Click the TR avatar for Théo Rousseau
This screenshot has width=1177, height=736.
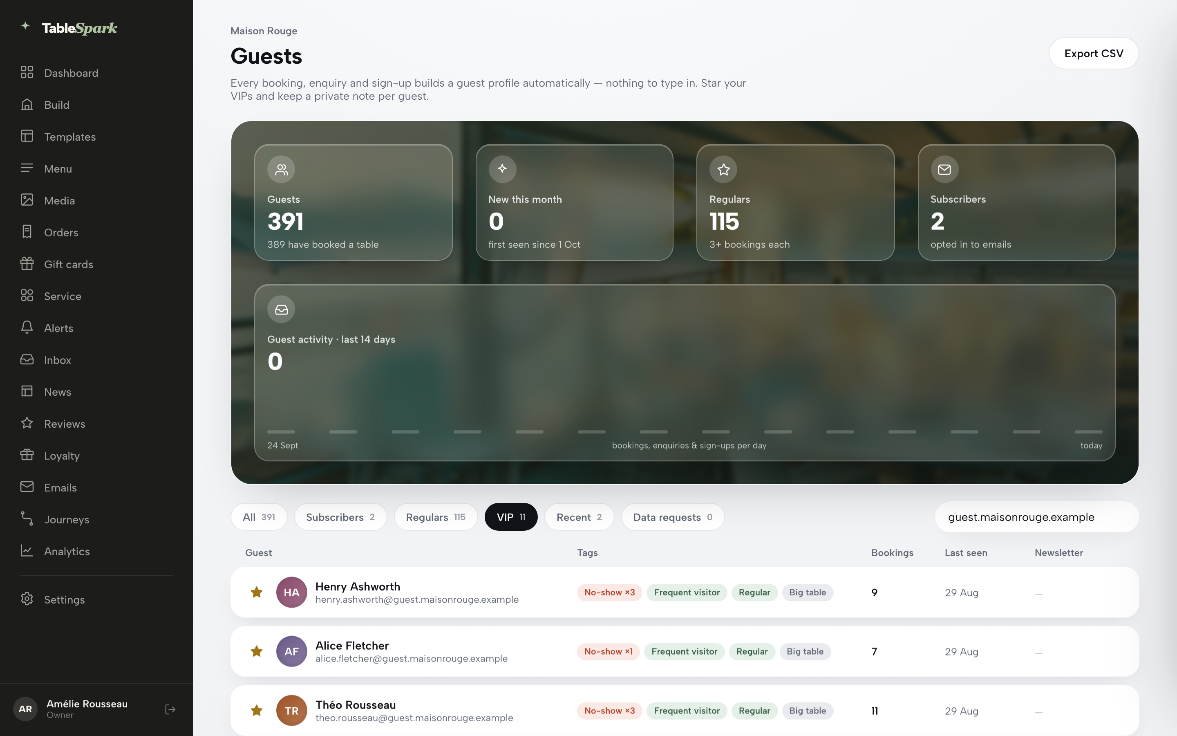292,711
